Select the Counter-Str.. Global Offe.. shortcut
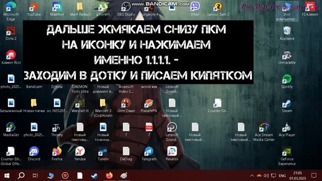 click(11, 156)
